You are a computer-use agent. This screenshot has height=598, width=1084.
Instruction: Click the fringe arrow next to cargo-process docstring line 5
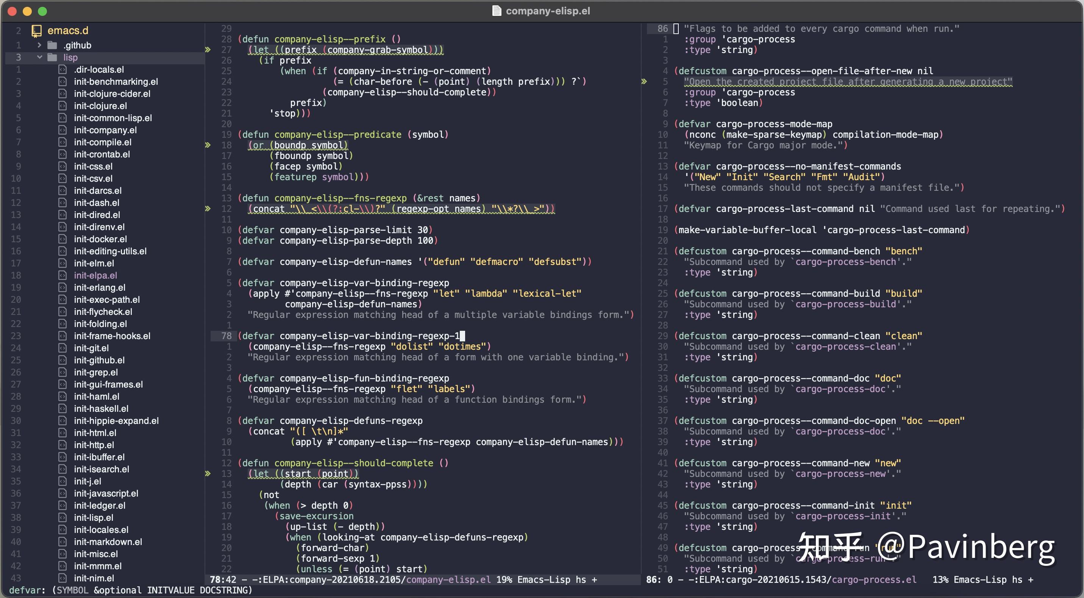(644, 81)
